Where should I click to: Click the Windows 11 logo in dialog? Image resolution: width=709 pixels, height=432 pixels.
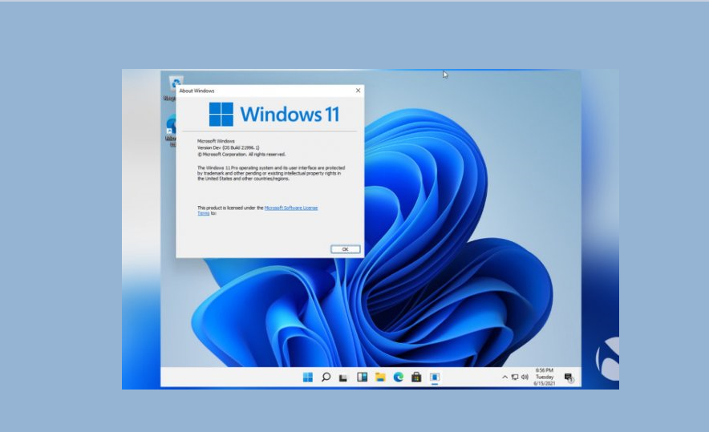point(274,115)
